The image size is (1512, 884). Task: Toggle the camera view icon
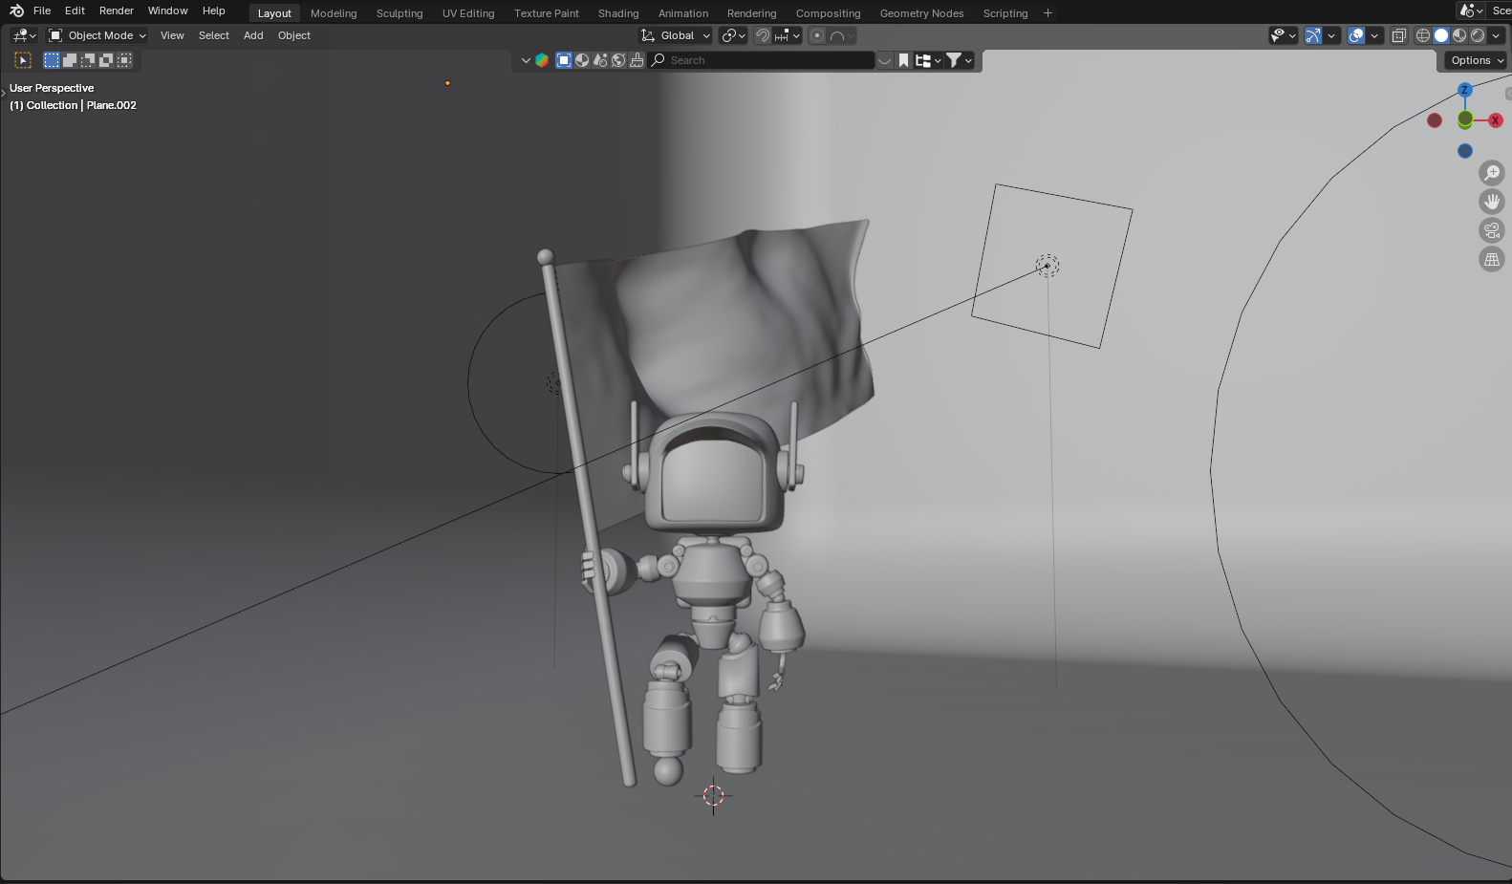[1491, 230]
